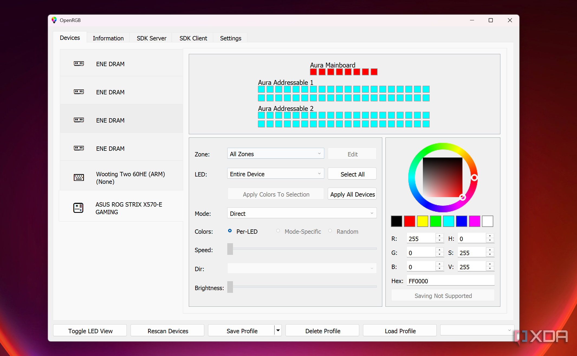Select the Mode-Specific colors radio button
The image size is (577, 356).
[x=278, y=231]
